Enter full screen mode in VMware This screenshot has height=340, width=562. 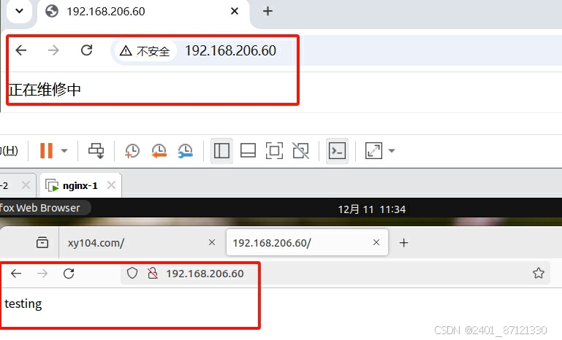point(274,151)
